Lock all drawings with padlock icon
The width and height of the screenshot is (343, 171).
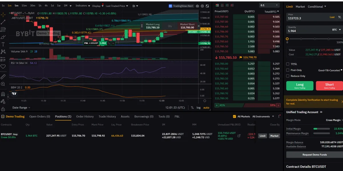pyautogui.click(x=3, y=109)
